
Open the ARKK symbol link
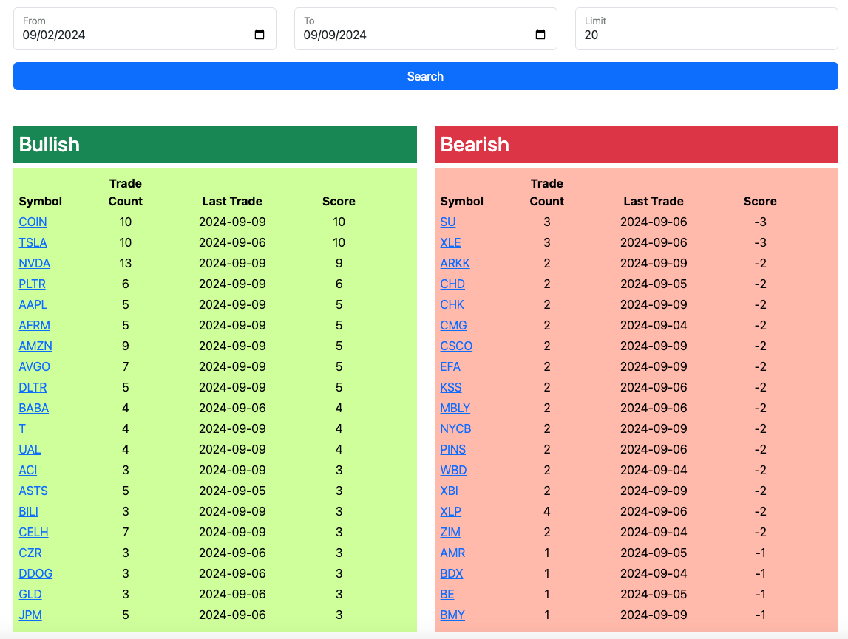pos(455,263)
